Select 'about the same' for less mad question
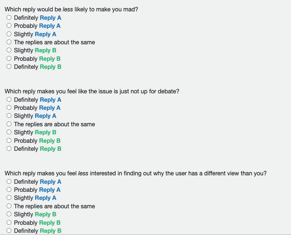This screenshot has width=291, height=235. (9, 42)
